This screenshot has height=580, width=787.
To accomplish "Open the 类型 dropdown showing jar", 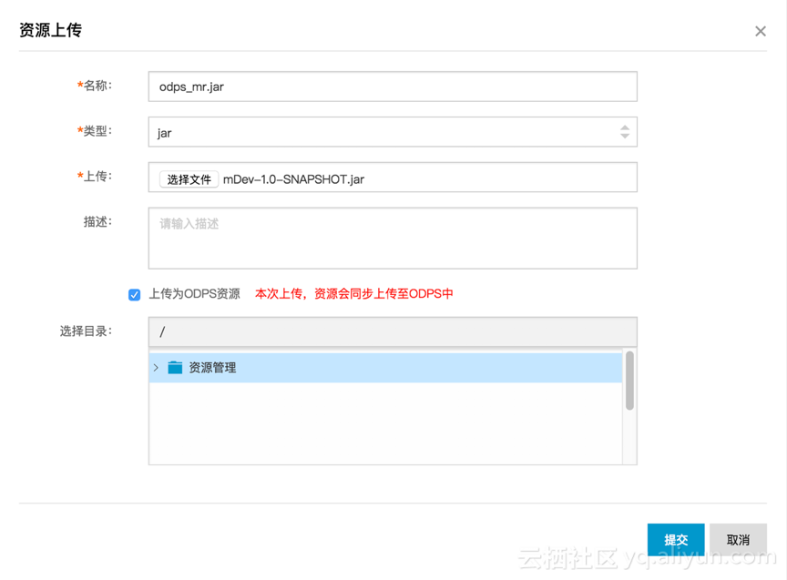I will click(393, 132).
